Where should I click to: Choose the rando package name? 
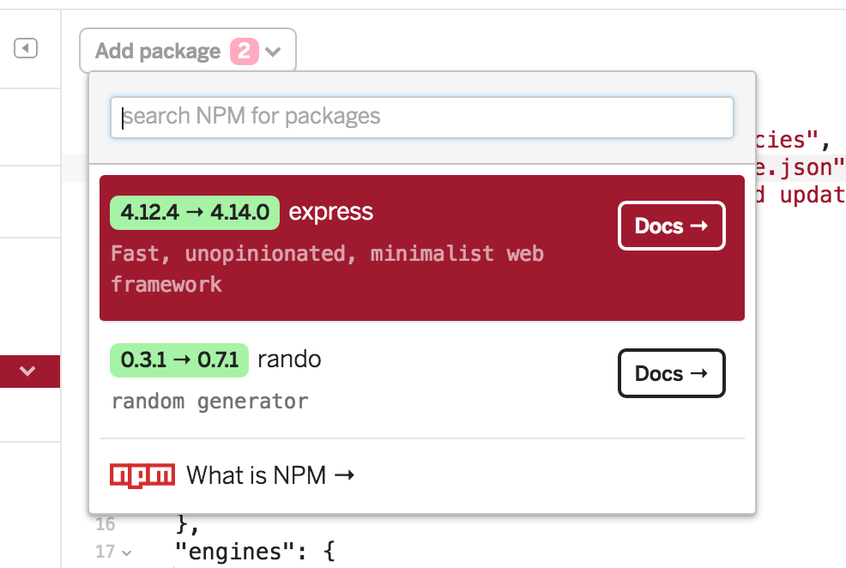point(289,360)
